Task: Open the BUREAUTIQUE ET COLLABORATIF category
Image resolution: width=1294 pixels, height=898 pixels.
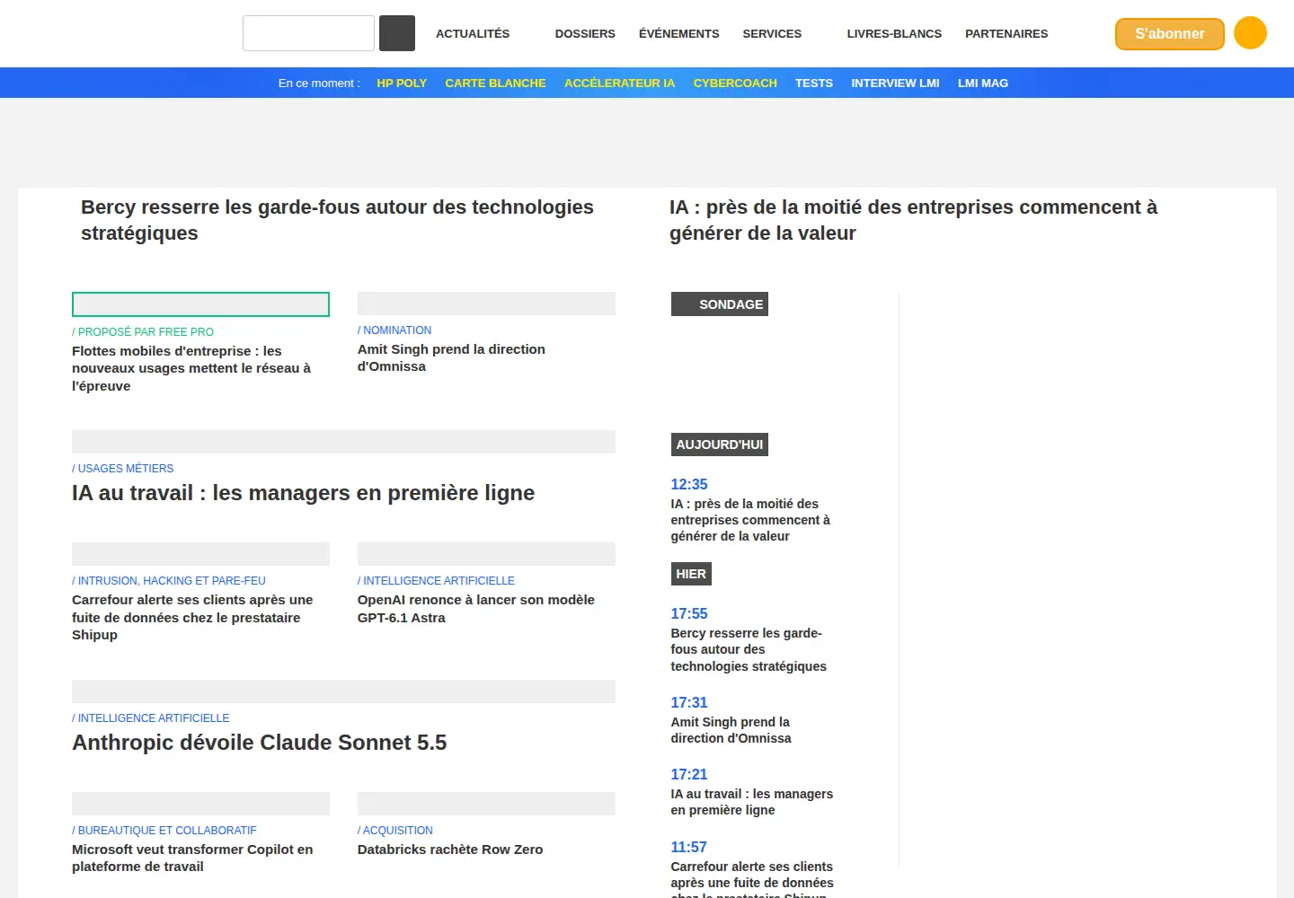Action: click(x=164, y=831)
